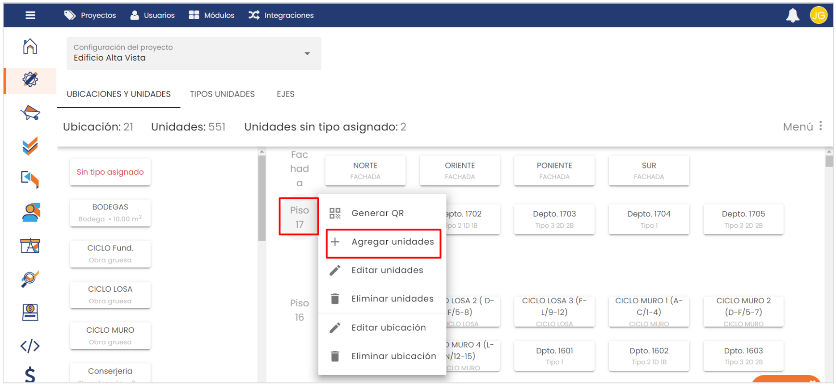Switch to the TIPOS UNIDADES tab

[222, 94]
